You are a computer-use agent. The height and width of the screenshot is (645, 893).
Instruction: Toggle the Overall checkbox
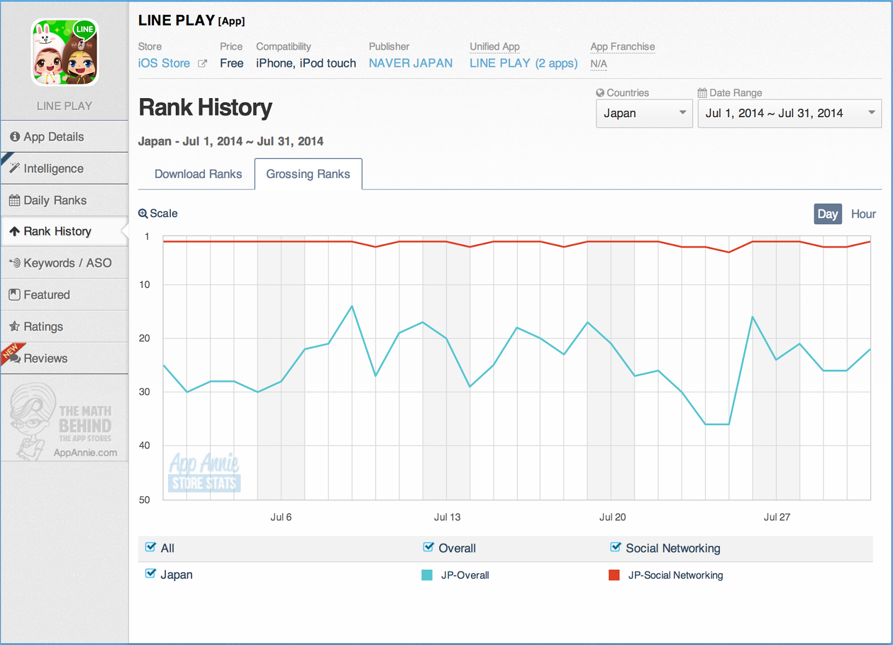tap(428, 547)
